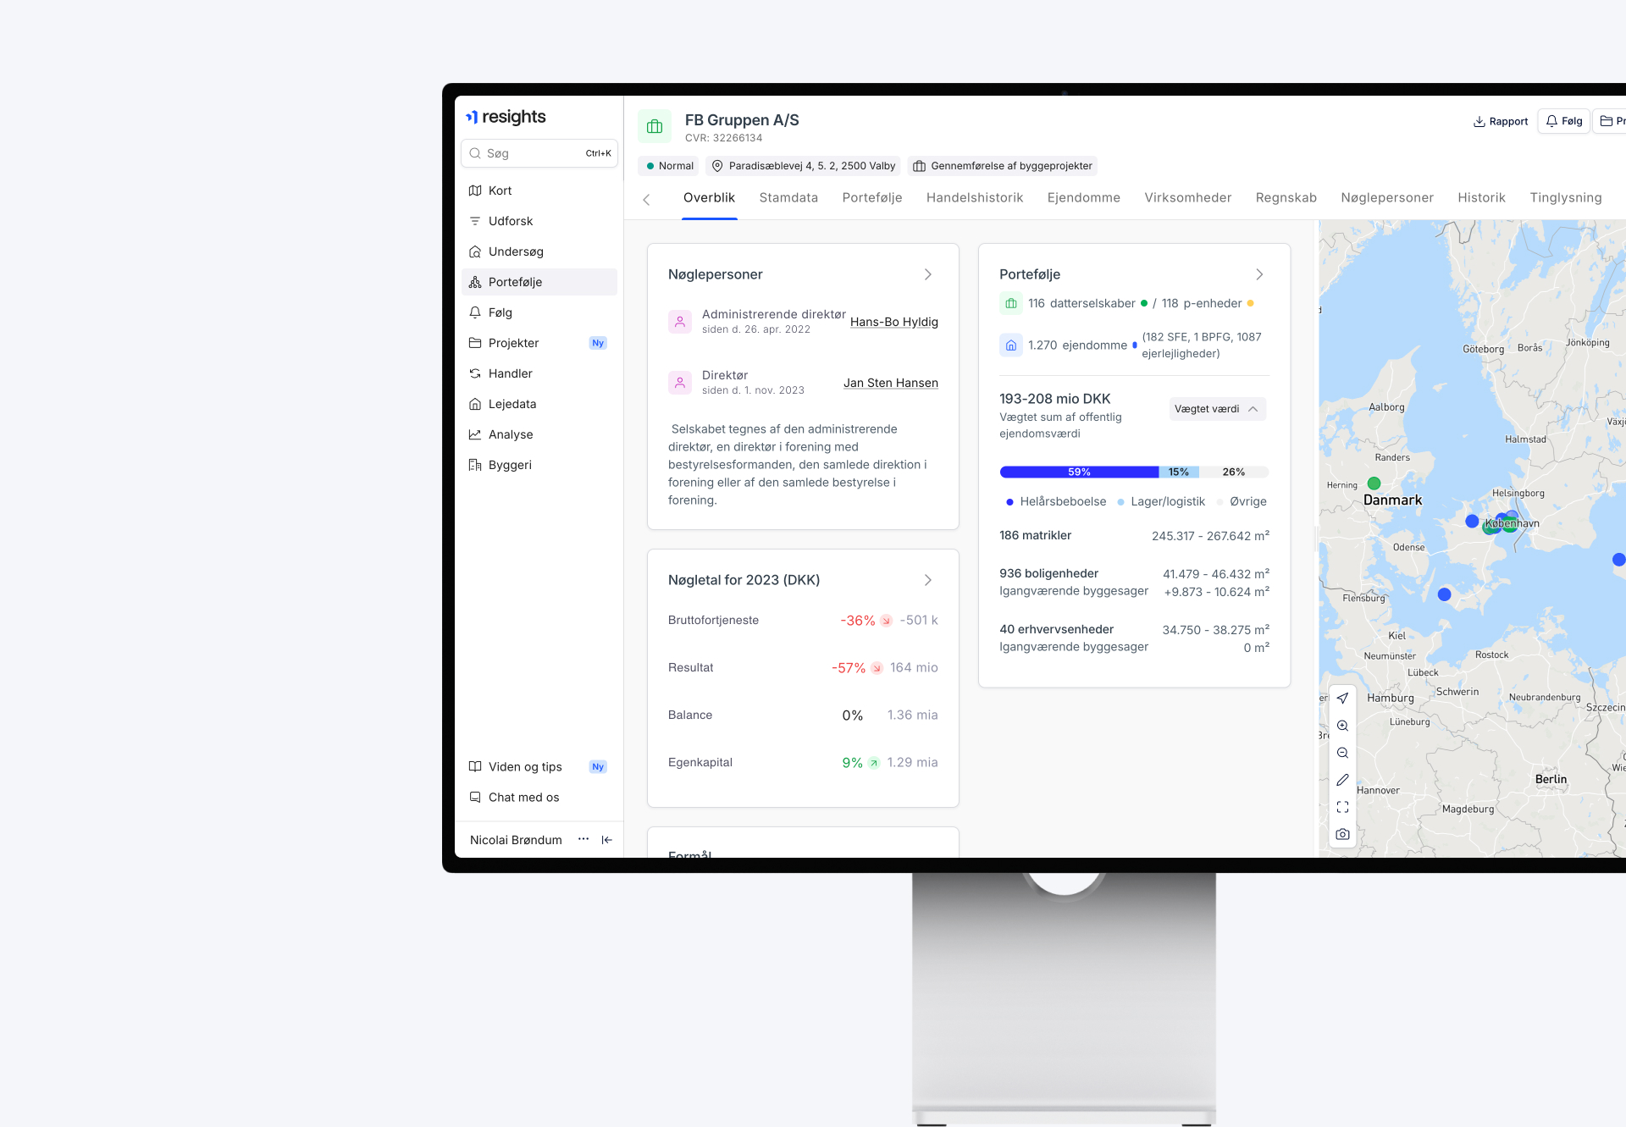
Task: Open user options three-dot menu
Action: (583, 839)
